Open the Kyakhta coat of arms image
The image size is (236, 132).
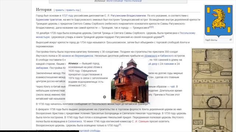219,21
